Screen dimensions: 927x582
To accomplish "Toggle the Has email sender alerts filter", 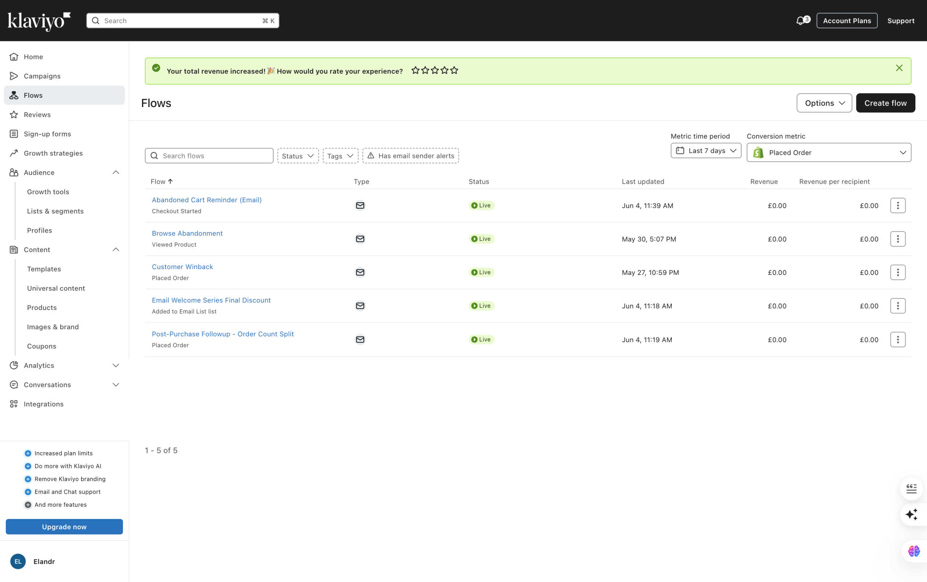I will pos(410,156).
